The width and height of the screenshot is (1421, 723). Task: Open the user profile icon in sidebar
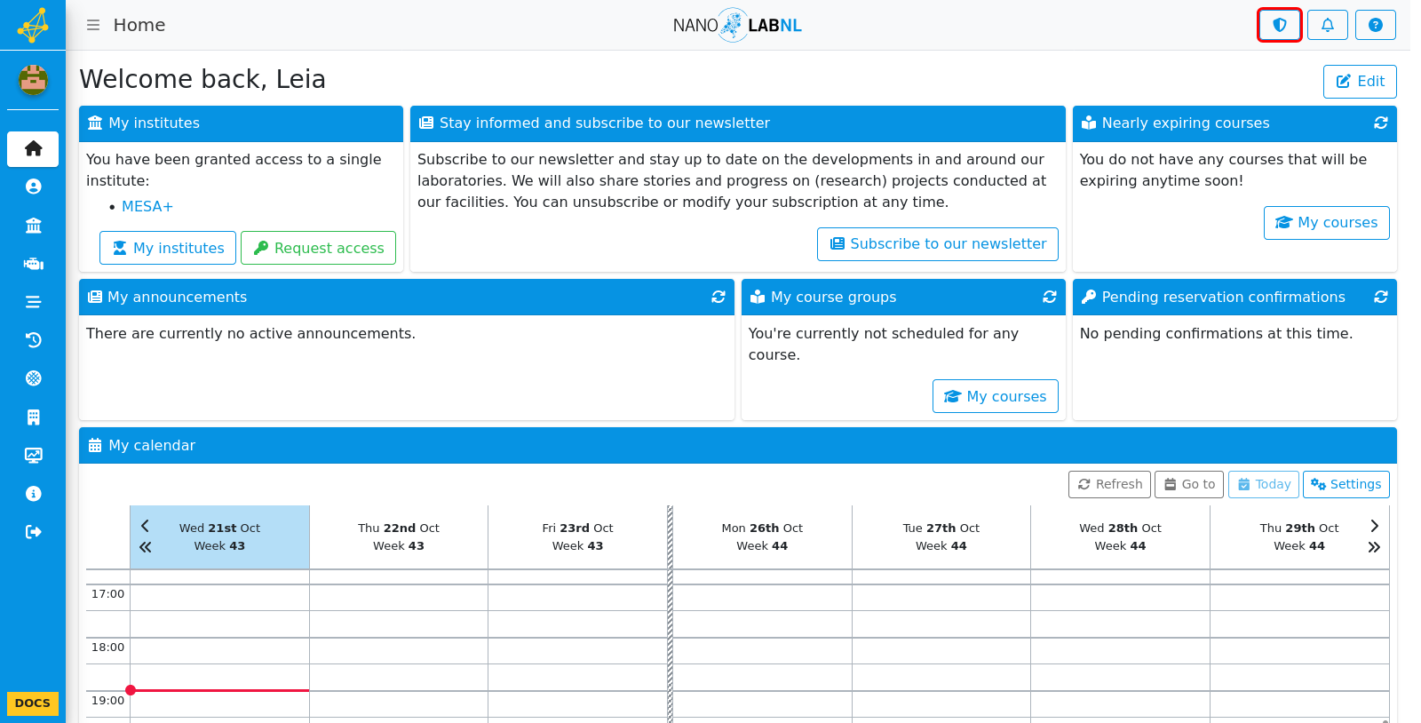[x=34, y=187]
